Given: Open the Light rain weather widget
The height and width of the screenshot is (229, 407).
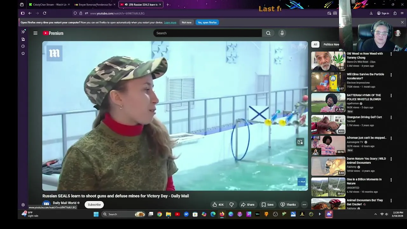Looking at the screenshot, I should coord(30,214).
